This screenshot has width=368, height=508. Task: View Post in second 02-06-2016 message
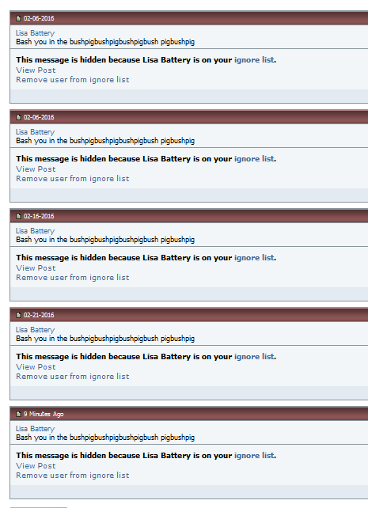36,169
